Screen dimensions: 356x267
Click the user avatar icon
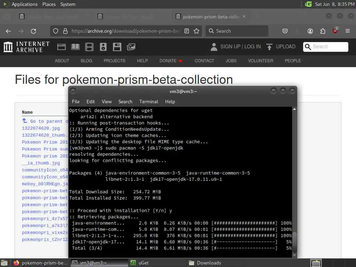point(214,47)
